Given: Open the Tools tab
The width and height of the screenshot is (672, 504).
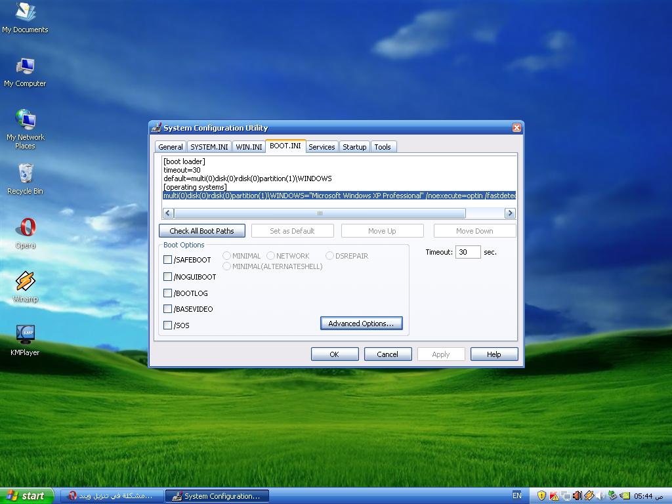Looking at the screenshot, I should click(x=383, y=147).
